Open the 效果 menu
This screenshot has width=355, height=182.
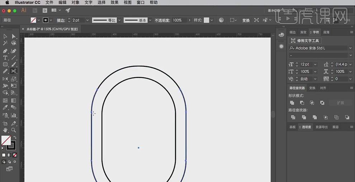coord(114,3)
